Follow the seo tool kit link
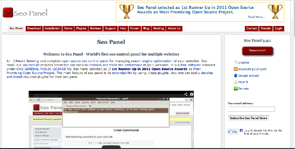The height and width of the screenshot is (149, 295). click(x=31, y=65)
